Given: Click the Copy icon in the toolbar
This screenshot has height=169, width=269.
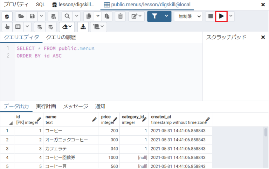Looking at the screenshot, I should pyautogui.click(x=89, y=16).
